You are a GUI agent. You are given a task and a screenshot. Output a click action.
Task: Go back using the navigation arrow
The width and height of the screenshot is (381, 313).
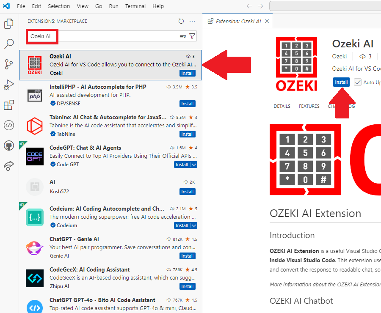249,6
